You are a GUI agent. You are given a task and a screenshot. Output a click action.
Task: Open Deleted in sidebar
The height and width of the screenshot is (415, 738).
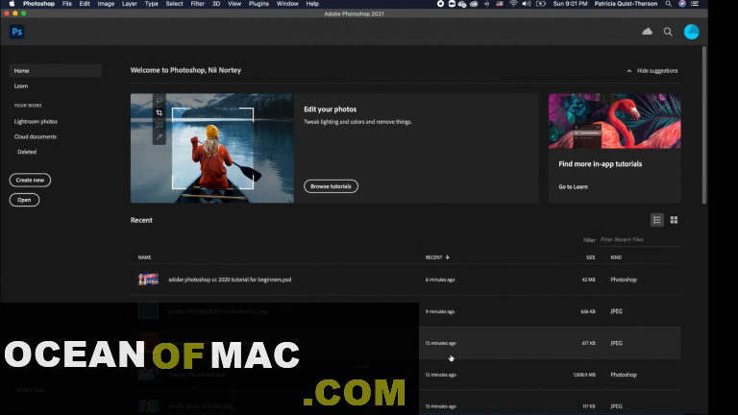pos(27,152)
